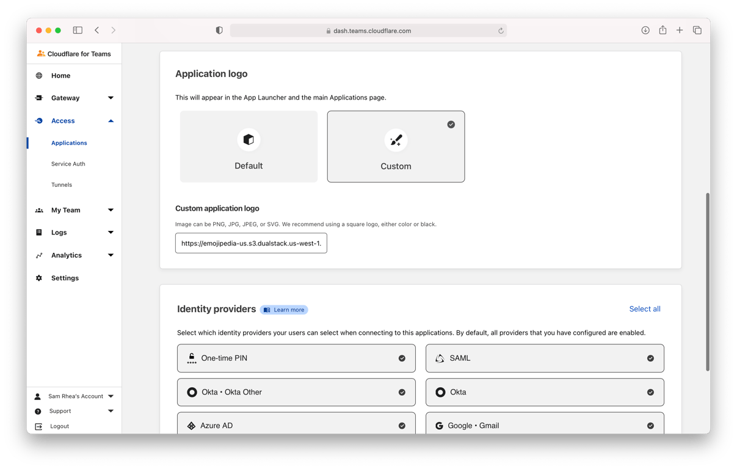The image size is (737, 469).
Task: Click the Logout exit icon
Action: [x=38, y=426]
